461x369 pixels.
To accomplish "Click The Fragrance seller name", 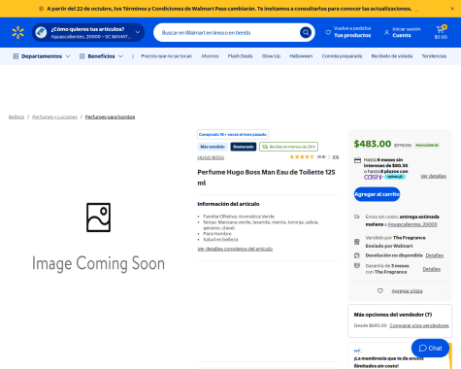I will (410, 238).
